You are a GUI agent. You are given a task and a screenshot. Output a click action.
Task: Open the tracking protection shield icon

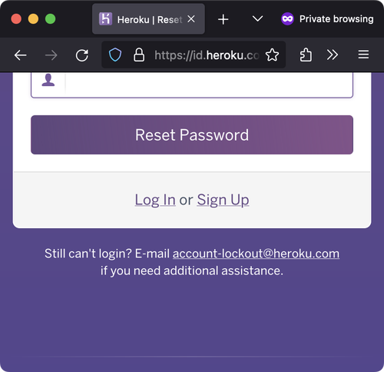tap(115, 55)
